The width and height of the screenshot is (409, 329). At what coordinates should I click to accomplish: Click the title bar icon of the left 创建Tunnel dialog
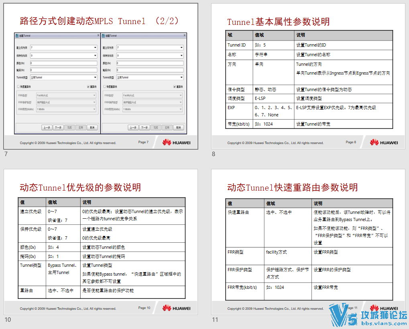pyautogui.click(x=17, y=35)
